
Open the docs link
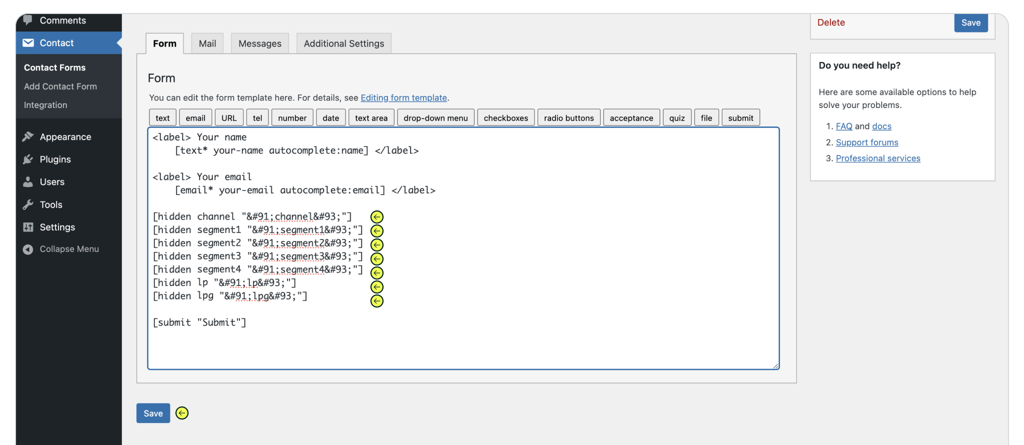(881, 126)
